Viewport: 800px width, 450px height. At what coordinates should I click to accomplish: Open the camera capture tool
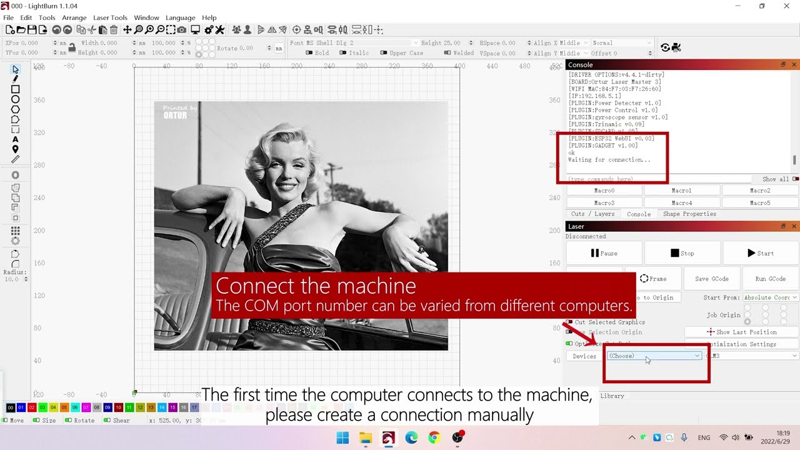[x=181, y=29]
